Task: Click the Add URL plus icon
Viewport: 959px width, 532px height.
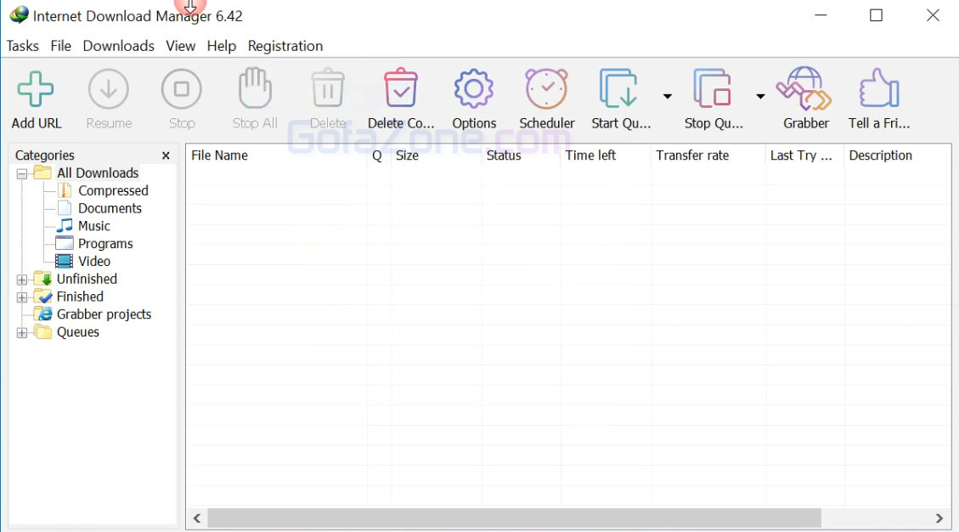Action: tap(36, 89)
